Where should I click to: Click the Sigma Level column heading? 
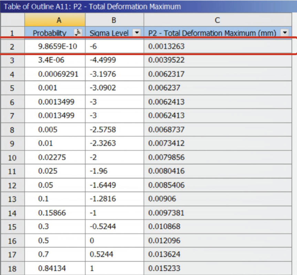tap(109, 33)
